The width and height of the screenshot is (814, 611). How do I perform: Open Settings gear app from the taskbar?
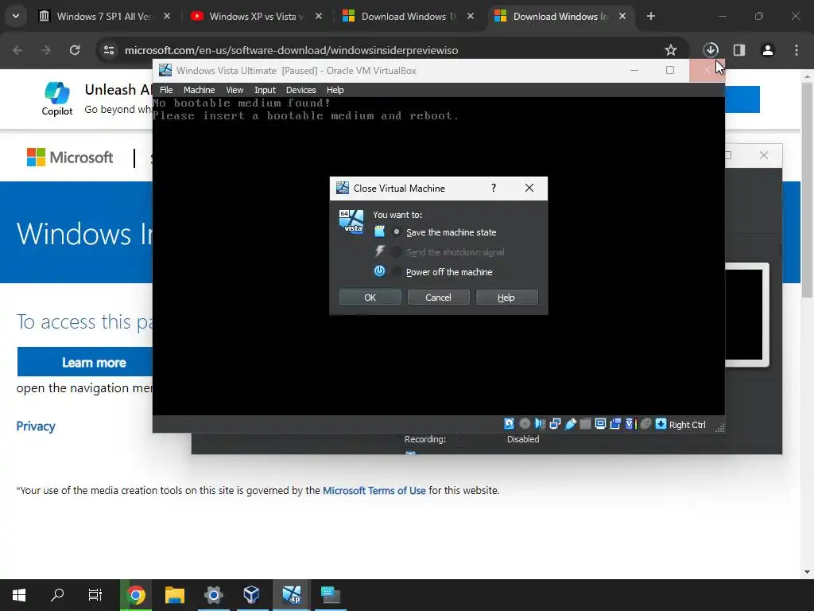(213, 594)
